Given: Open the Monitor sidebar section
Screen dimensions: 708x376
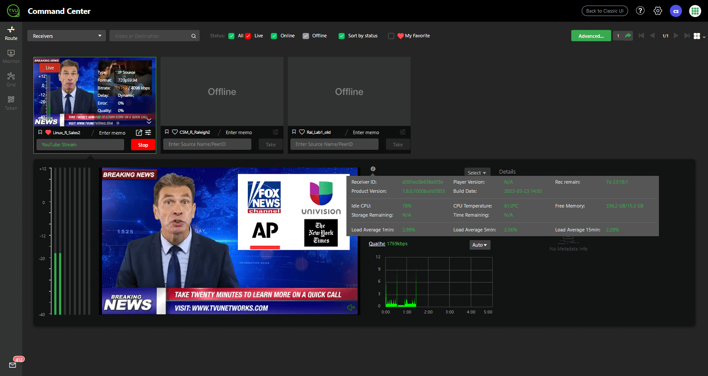Looking at the screenshot, I should point(11,56).
